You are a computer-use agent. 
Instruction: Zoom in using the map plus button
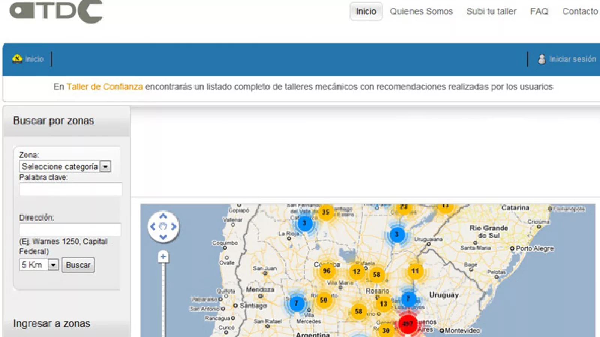tap(163, 256)
